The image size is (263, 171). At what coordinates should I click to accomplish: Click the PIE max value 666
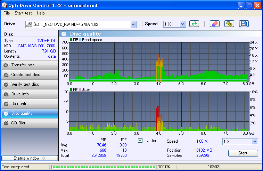103,150
